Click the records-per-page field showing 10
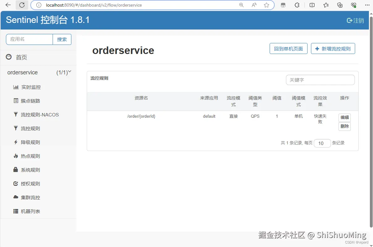This screenshot has height=247, width=373. click(322, 143)
